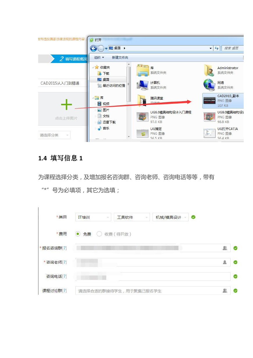Select the 视频 library icon
This screenshot has height=358, width=253.
tap(100, 104)
